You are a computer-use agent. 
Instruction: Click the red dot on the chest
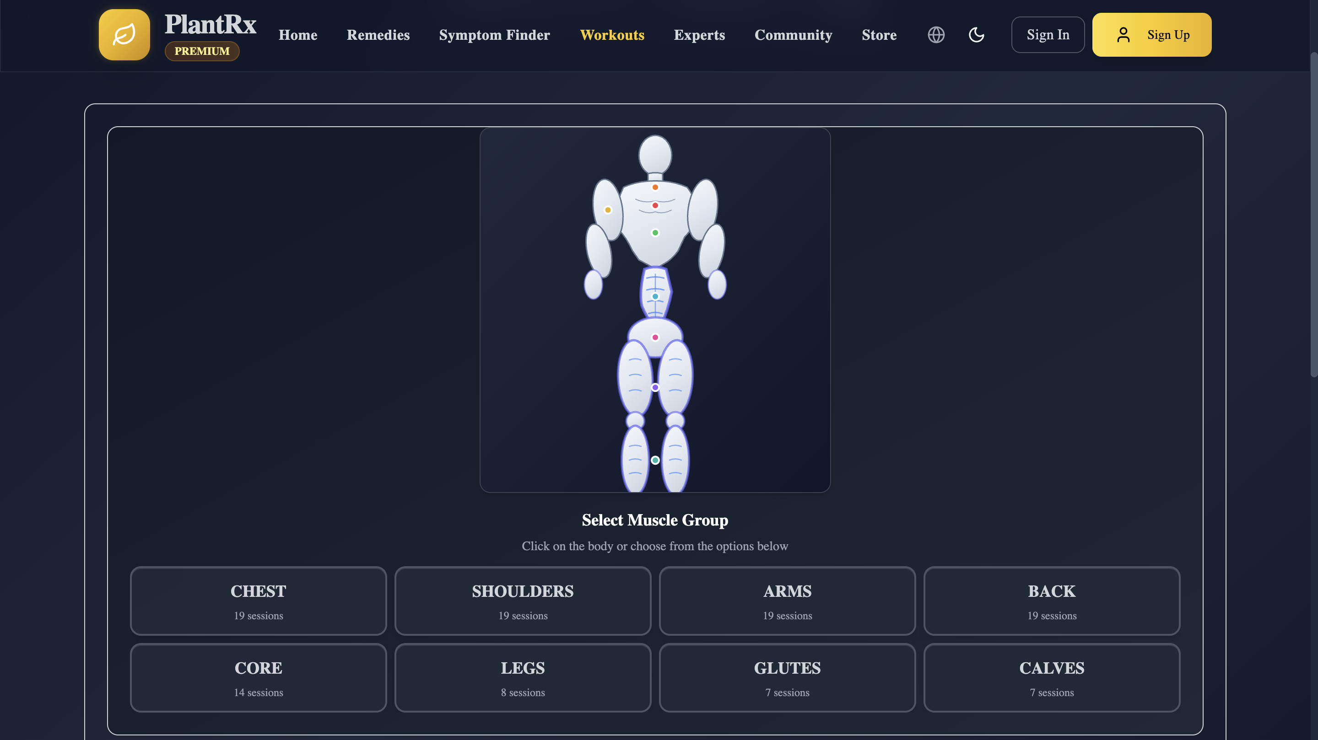[655, 206]
